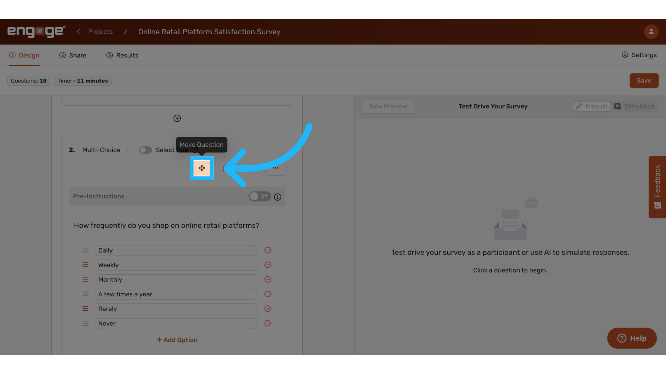Edit the Never option field

click(x=176, y=323)
